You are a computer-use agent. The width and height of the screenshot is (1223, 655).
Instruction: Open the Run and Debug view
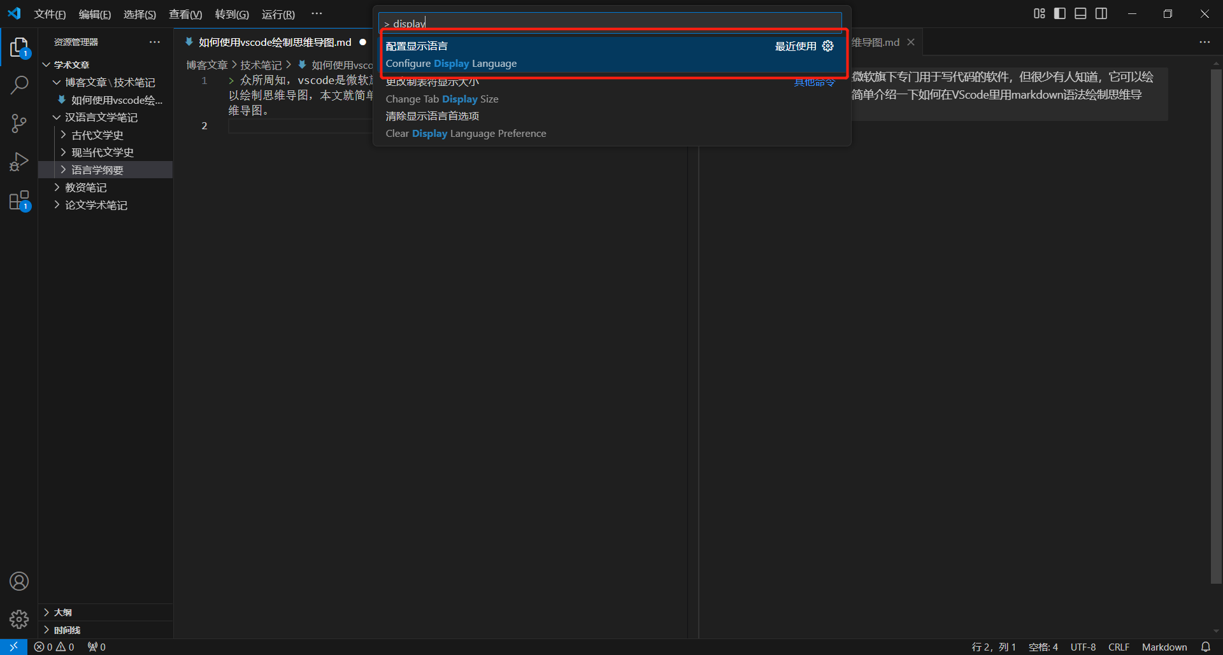click(19, 162)
